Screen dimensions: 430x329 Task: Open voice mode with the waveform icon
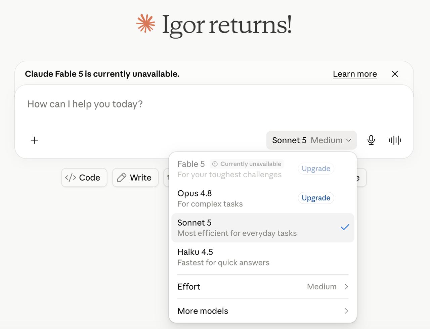coord(395,140)
